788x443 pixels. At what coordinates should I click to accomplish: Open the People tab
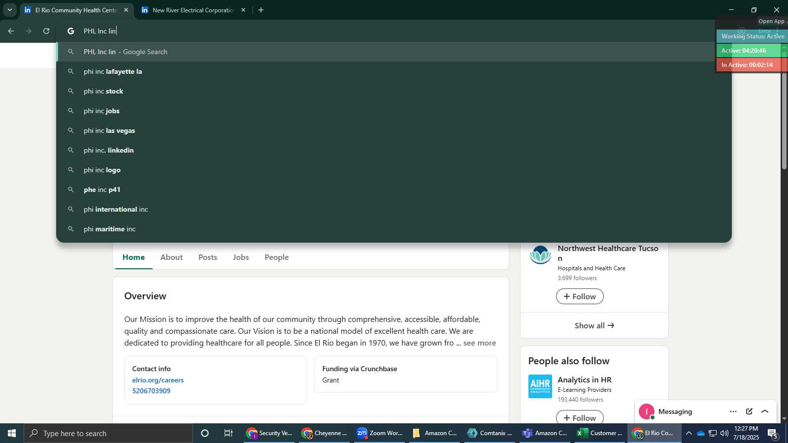pyautogui.click(x=277, y=257)
